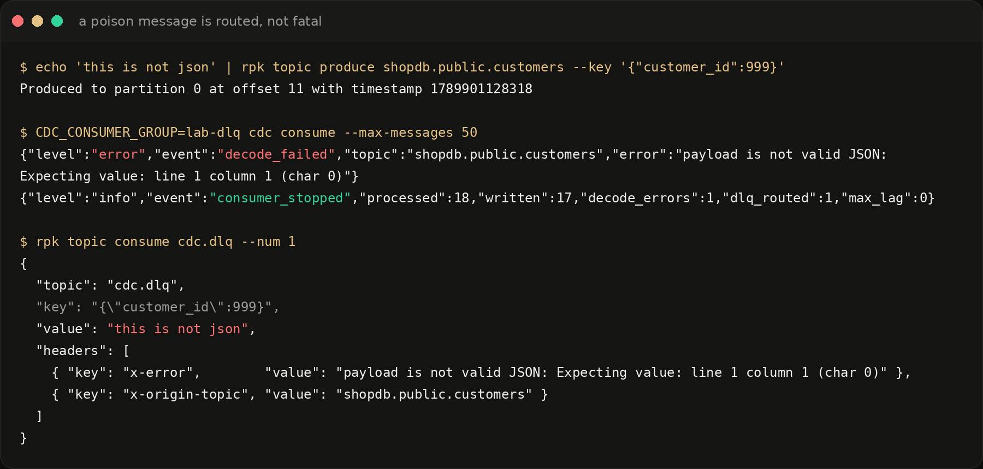Click the "processed":18 field
Viewport: 983px width, 469px height.
pos(414,198)
